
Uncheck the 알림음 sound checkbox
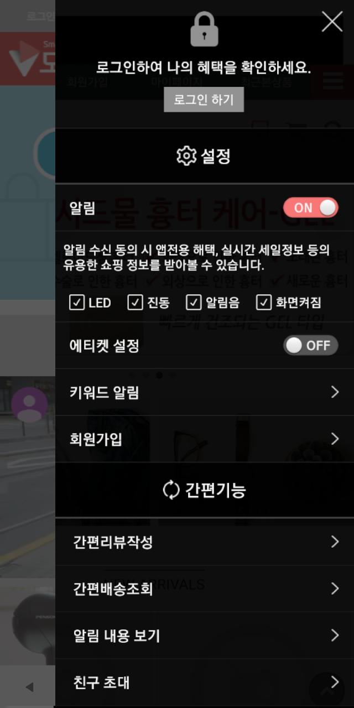click(193, 303)
